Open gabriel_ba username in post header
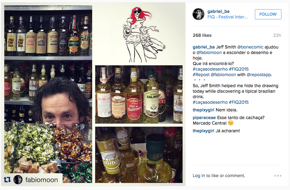The height and width of the screenshot is (190, 290). (219, 11)
